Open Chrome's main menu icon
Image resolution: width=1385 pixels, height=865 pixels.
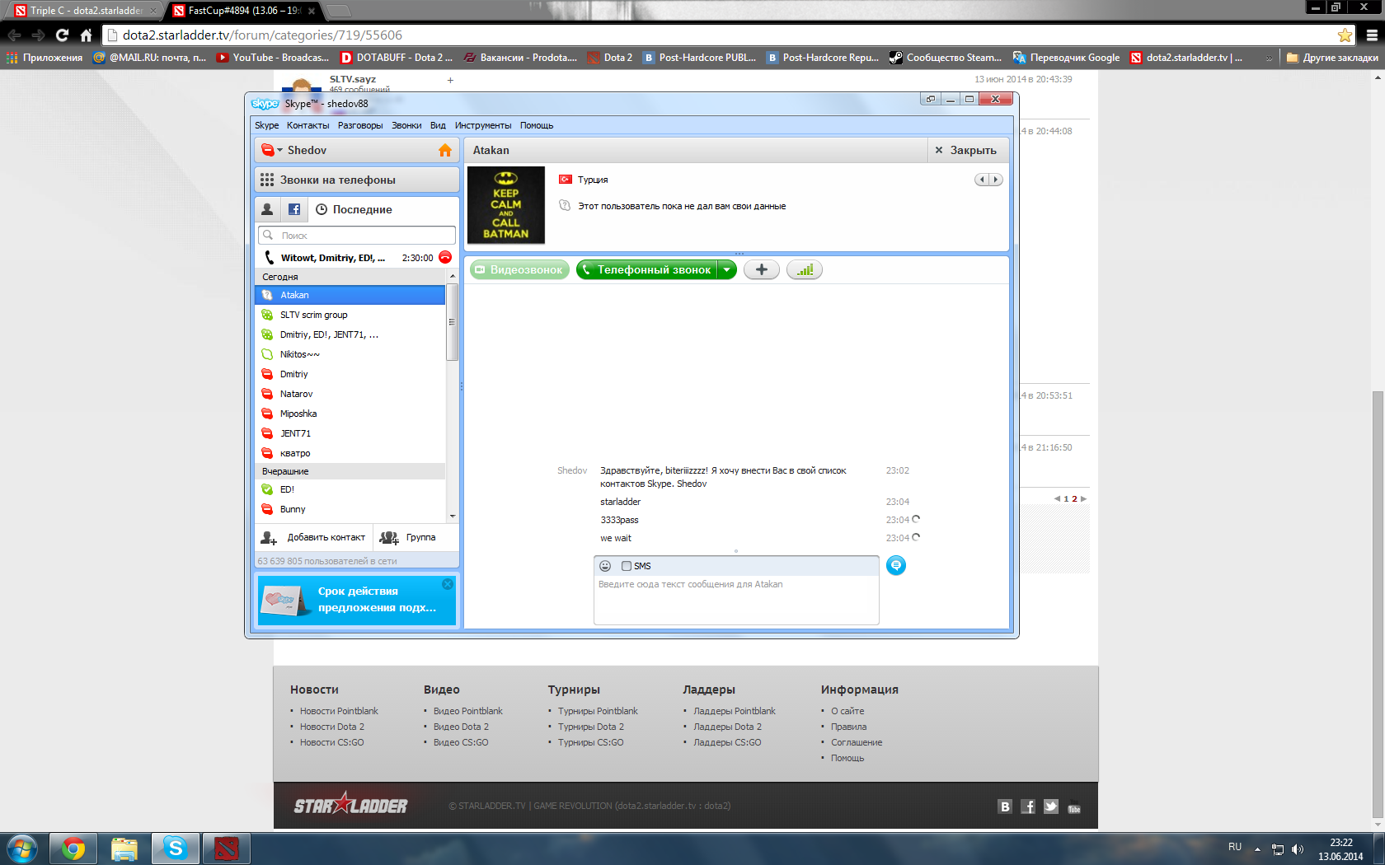click(1372, 35)
